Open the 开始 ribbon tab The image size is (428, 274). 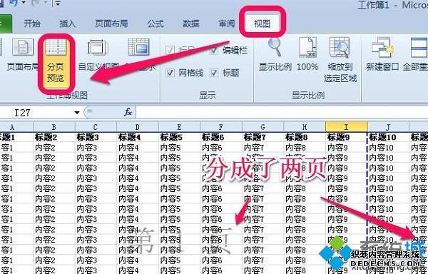32,24
